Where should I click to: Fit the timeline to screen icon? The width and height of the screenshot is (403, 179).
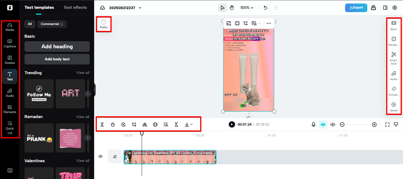click(x=387, y=125)
